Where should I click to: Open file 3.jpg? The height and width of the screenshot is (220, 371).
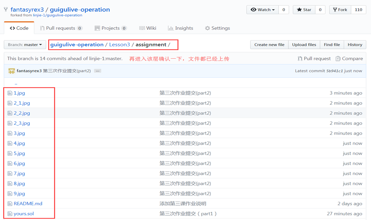[19, 133]
